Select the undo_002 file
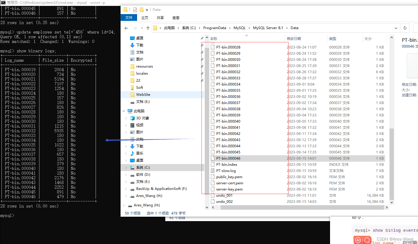 [x=224, y=201]
